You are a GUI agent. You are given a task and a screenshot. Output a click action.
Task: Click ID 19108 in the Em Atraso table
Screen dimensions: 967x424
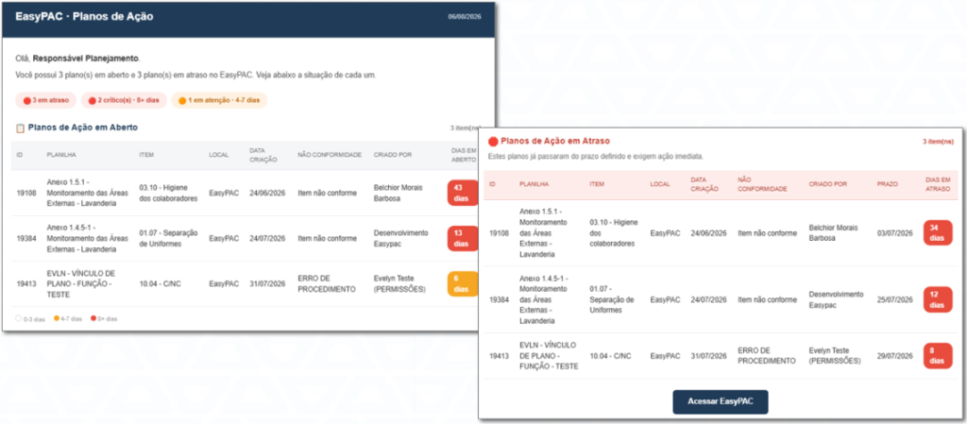(499, 233)
